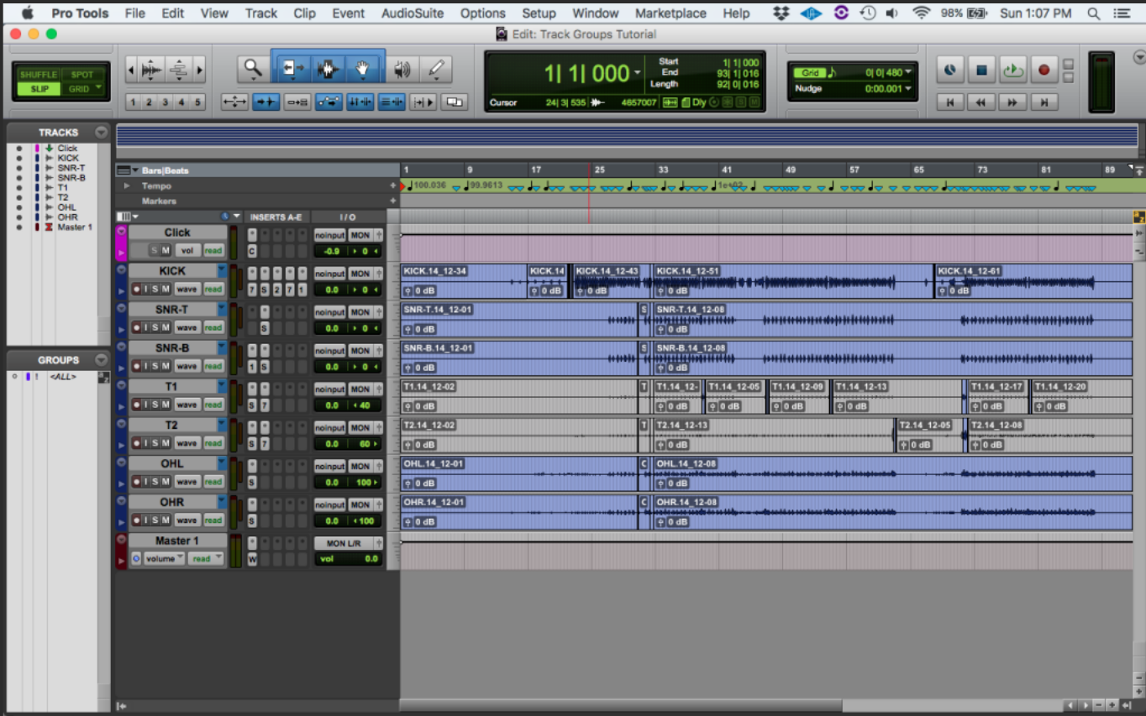Open the Clip menu
The height and width of the screenshot is (716, 1146).
[305, 13]
